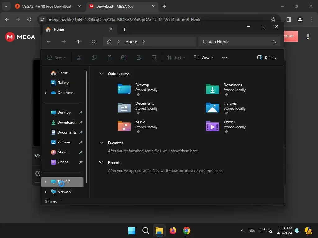Click the Explorer Back arrow

point(49,42)
